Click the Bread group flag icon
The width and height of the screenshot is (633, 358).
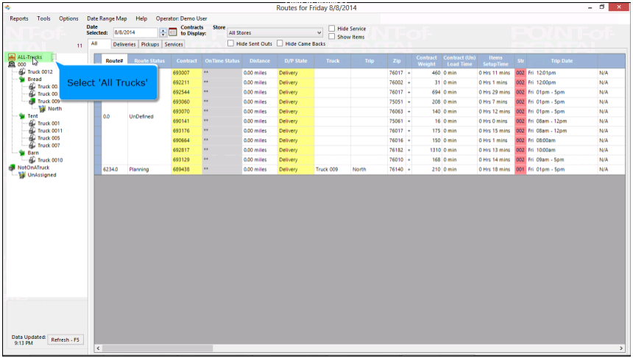(21, 79)
